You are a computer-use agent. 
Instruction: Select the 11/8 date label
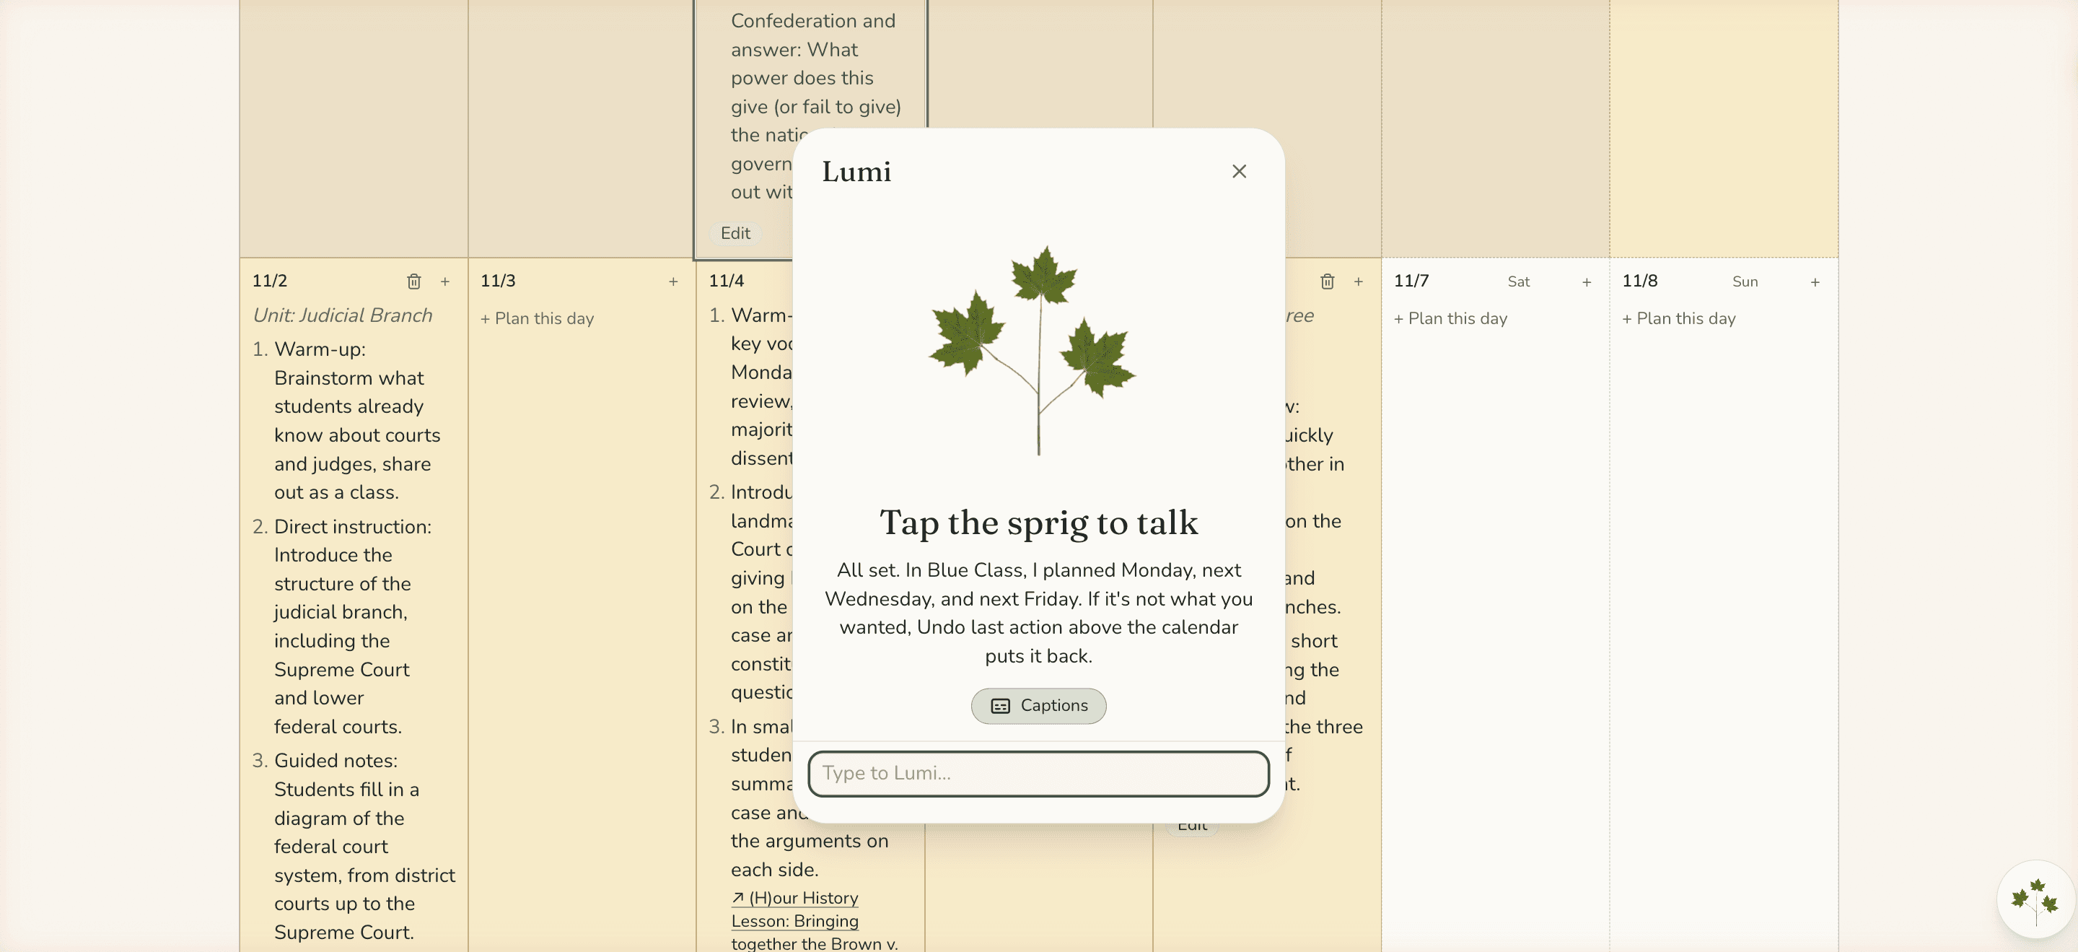pyautogui.click(x=1639, y=281)
